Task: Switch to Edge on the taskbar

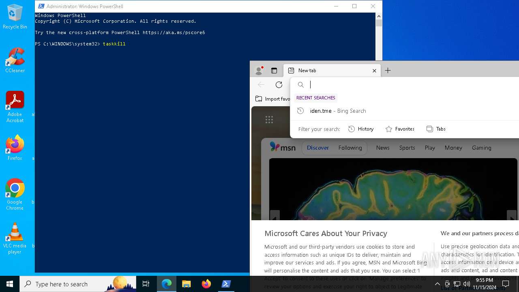Action: (x=166, y=284)
